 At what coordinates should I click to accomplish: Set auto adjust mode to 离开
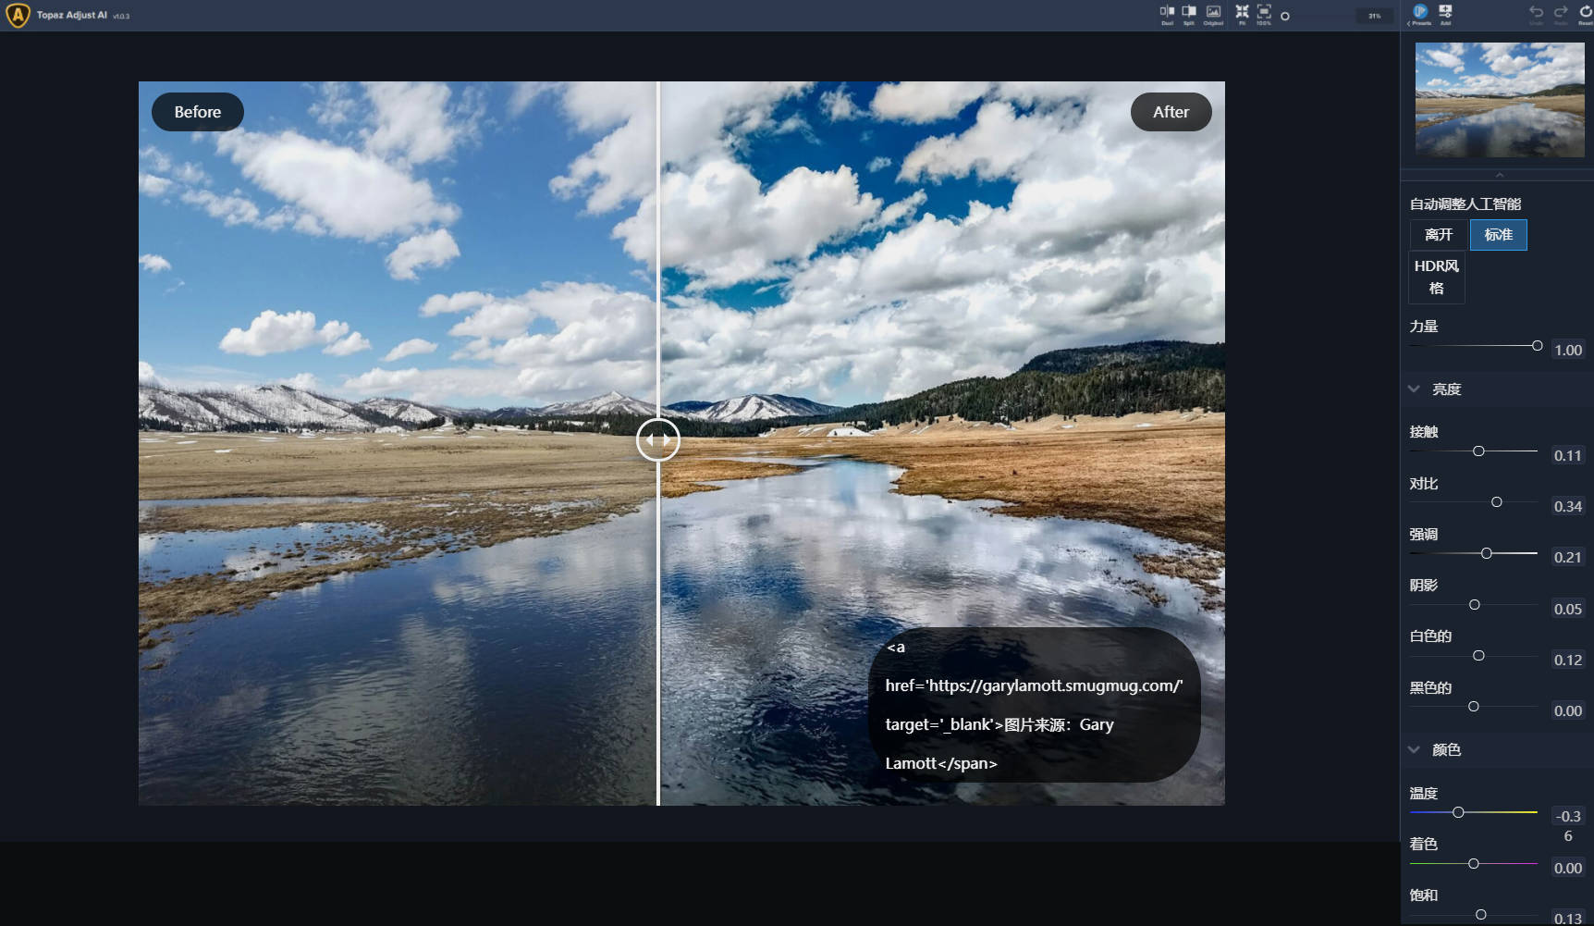point(1439,235)
